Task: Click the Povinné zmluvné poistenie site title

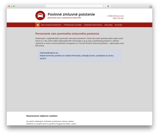Action: click(x=71, y=14)
